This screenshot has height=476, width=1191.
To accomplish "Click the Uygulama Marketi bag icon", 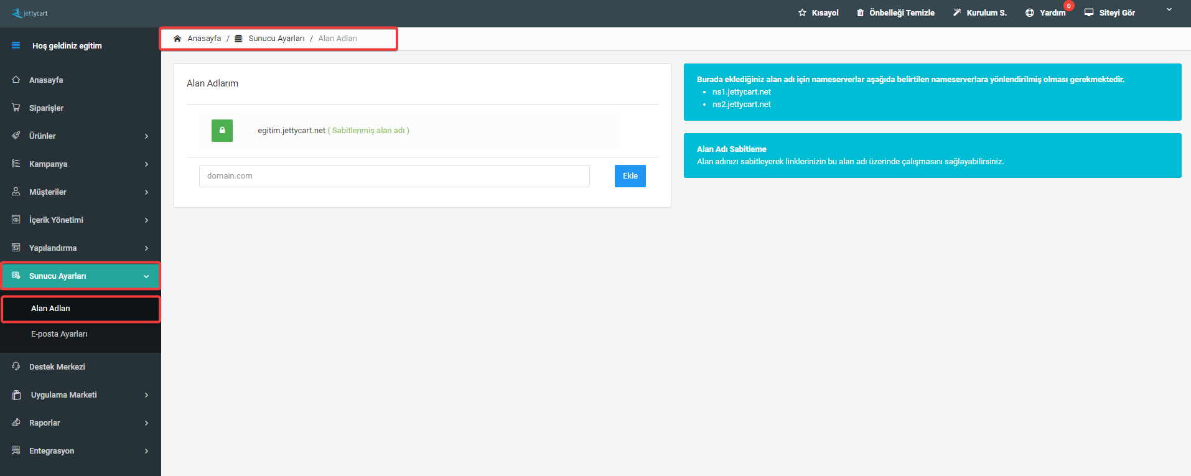I will [17, 394].
